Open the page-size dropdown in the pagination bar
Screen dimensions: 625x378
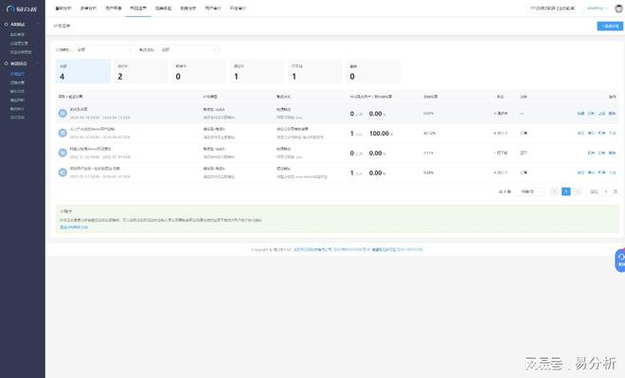tap(530, 191)
